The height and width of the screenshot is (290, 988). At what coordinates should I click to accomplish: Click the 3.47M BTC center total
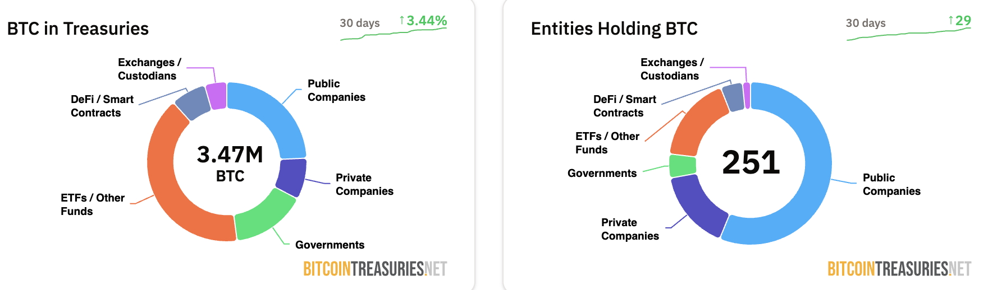(230, 163)
